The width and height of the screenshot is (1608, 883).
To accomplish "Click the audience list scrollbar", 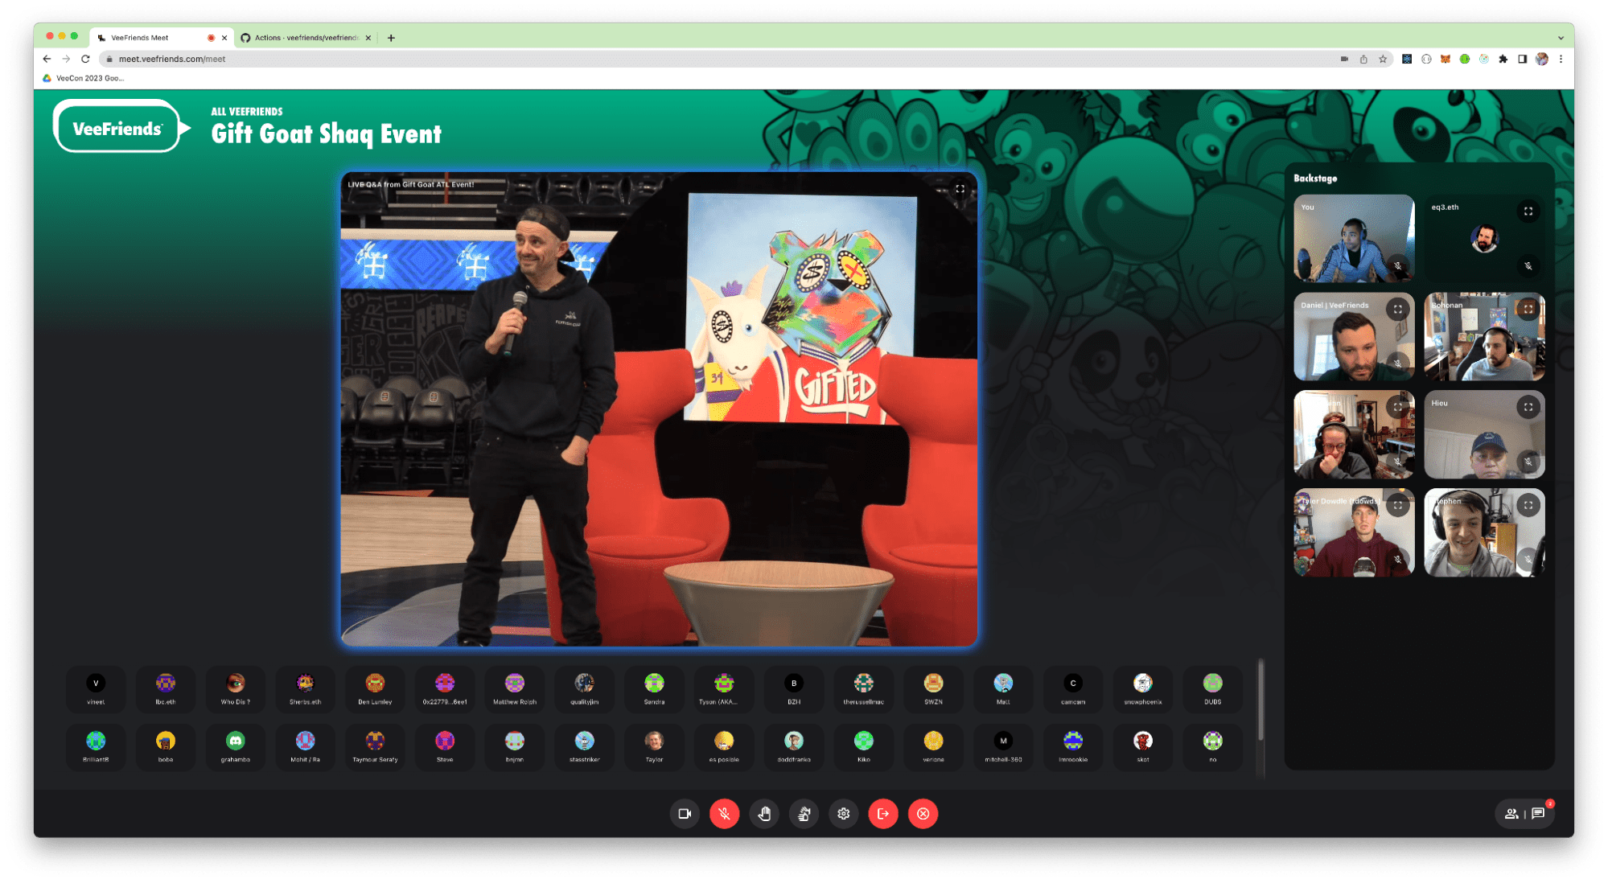I will point(1260,700).
